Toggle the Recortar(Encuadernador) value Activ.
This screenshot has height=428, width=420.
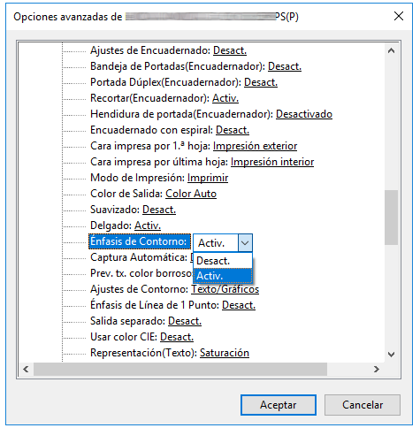[x=225, y=98]
